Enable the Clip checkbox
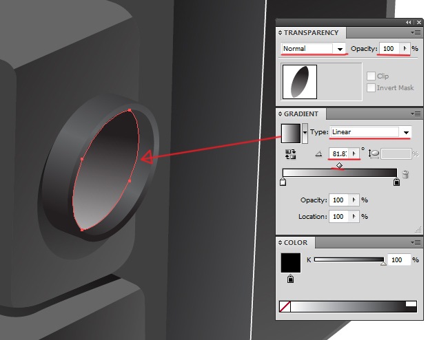This screenshot has width=448, height=340. click(371, 76)
